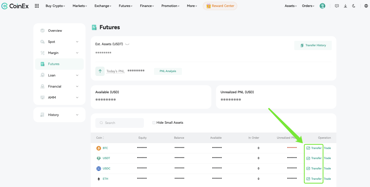Open the language globe icon

coord(366,6)
